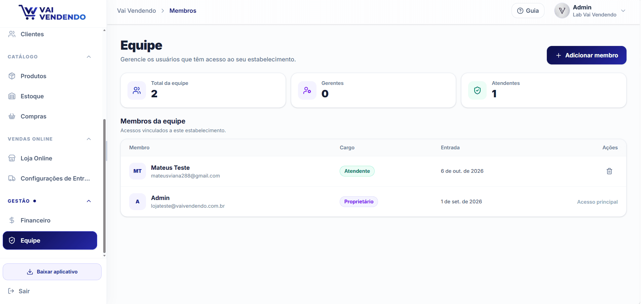Click the email mateusviana288@gmail.com
Viewport: 641px width, 304px height.
(185, 176)
